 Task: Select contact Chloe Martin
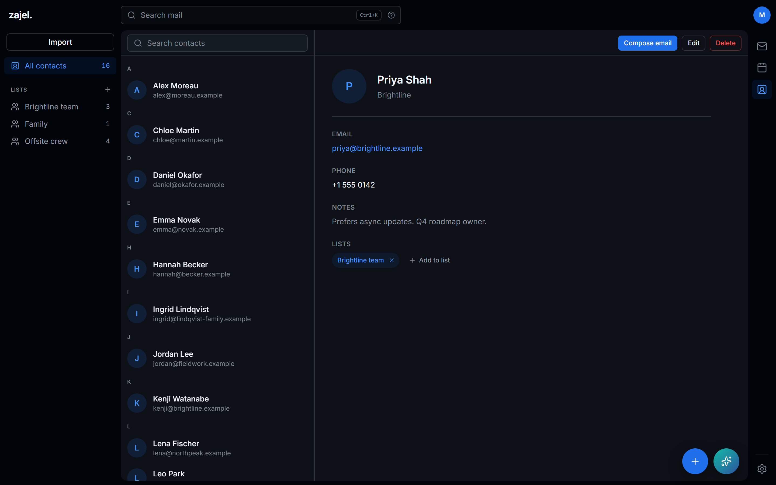click(x=217, y=135)
